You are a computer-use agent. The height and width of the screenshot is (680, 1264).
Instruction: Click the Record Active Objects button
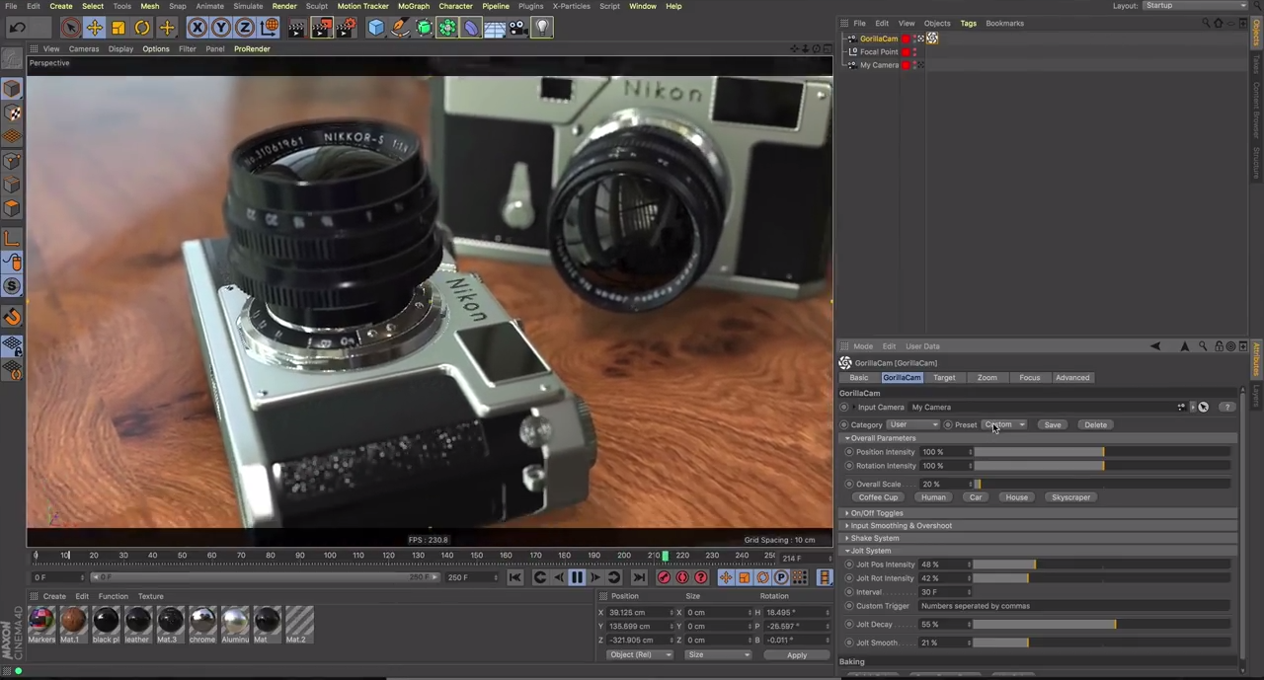click(664, 577)
